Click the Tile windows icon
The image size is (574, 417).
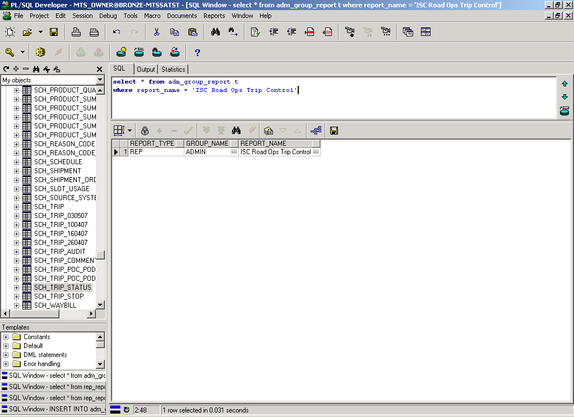426,32
